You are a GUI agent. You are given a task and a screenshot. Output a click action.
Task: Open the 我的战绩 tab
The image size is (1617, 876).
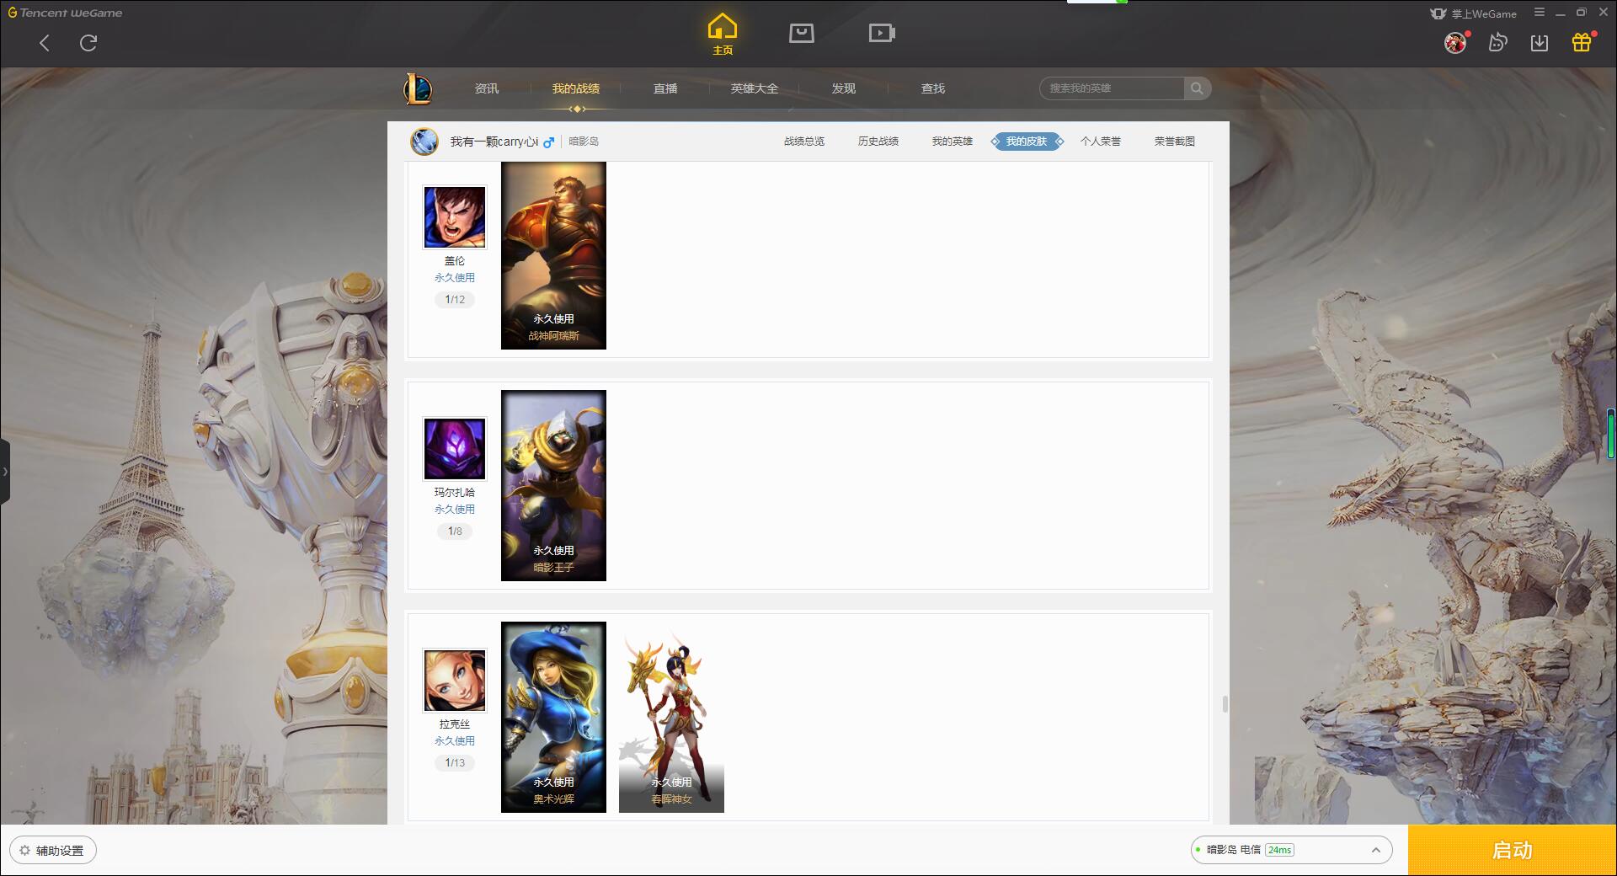[x=576, y=88]
